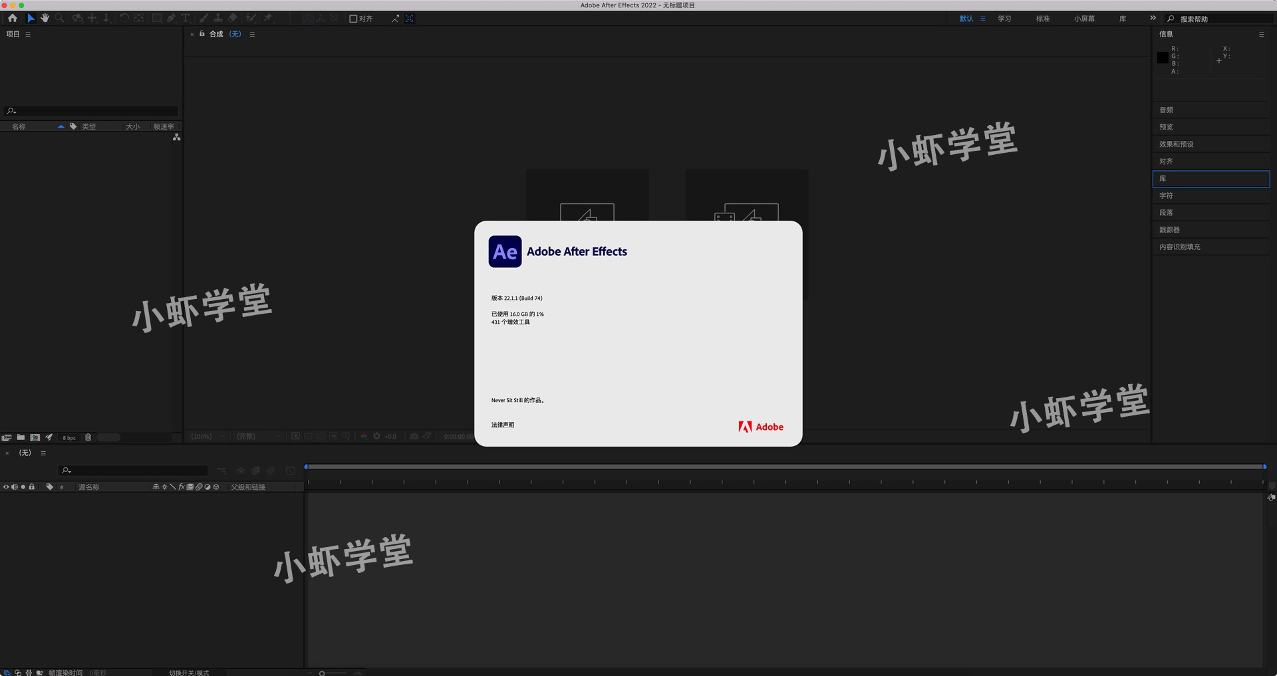Screen dimensions: 1277x676
Task: Open the timeline (无) panel menu
Action: [x=43, y=453]
